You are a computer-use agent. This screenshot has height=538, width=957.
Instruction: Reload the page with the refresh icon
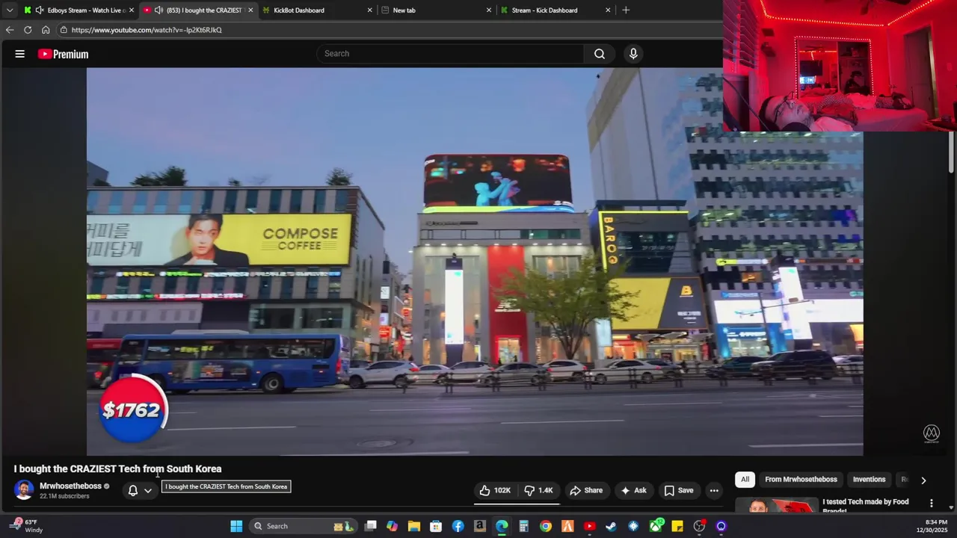28,30
